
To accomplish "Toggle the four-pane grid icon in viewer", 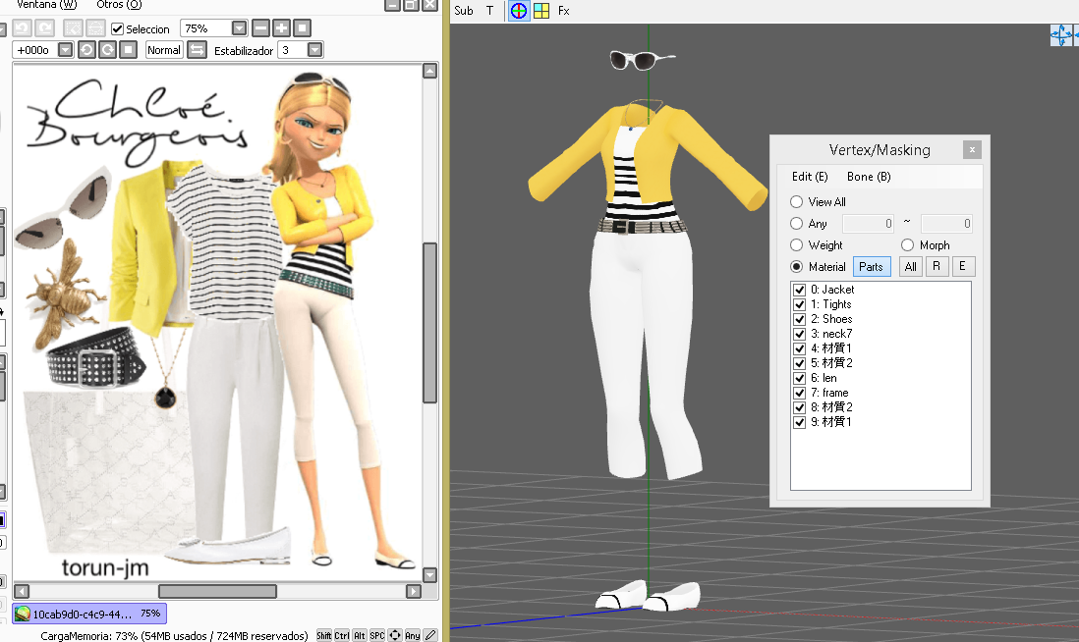I will (x=541, y=11).
